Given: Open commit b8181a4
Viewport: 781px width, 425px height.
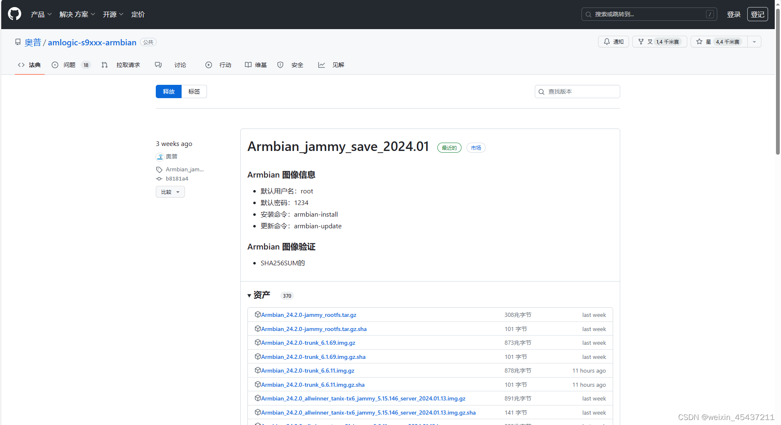Looking at the screenshot, I should pos(177,178).
